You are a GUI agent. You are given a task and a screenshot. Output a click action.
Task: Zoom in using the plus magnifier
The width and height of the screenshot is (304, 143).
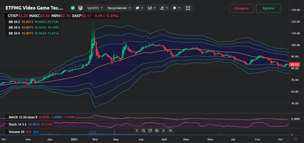(156, 131)
